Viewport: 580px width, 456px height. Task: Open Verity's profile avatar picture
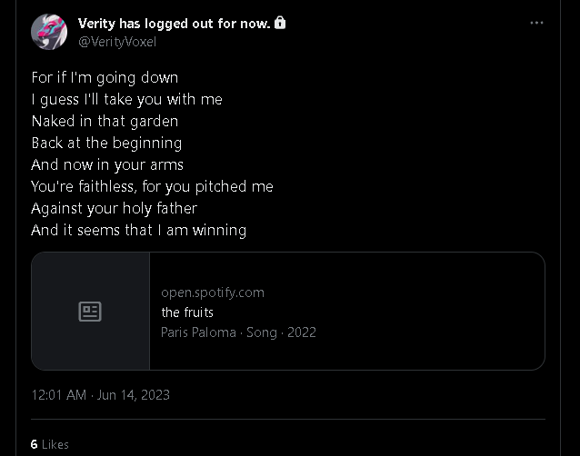49,32
